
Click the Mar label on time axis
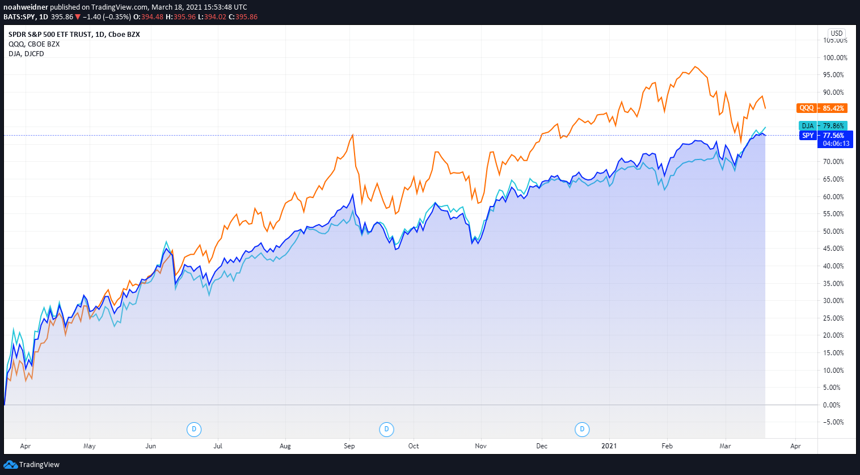(x=725, y=446)
